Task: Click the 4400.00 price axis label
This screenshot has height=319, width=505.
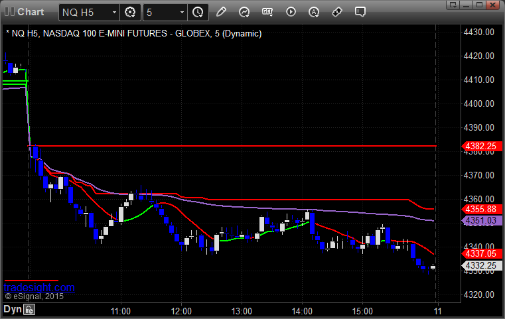Action: coord(478,103)
